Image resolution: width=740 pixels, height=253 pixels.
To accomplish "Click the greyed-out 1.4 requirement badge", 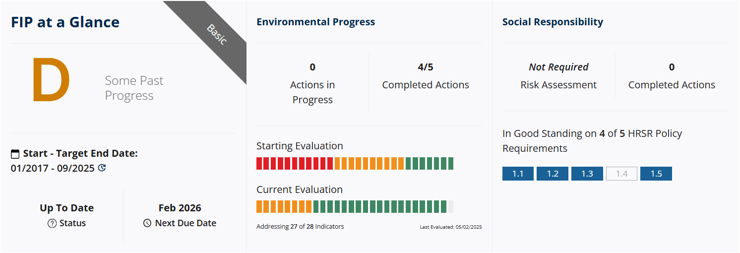I will click(621, 174).
